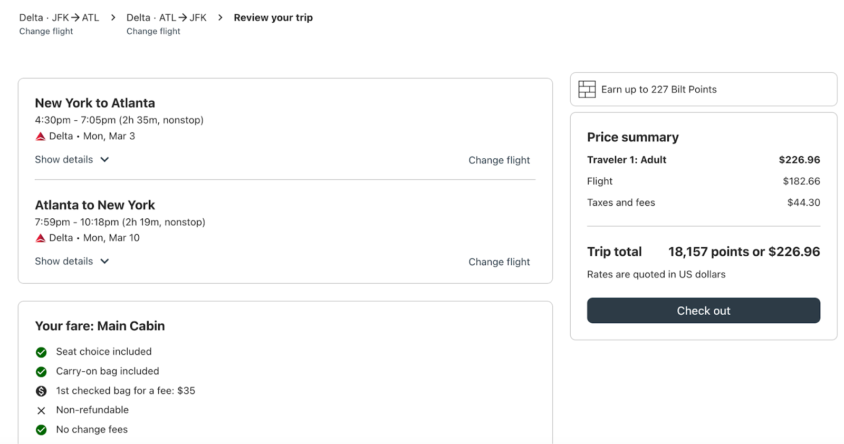
Task: Click the Bilt Points grid icon
Action: pyautogui.click(x=587, y=90)
